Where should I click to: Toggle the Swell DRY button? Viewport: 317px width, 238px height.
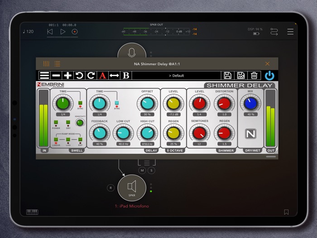[x=68, y=122]
